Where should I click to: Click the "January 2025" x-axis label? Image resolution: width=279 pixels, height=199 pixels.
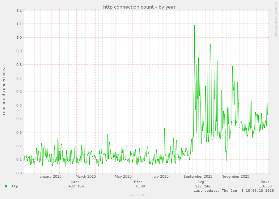tap(50, 177)
